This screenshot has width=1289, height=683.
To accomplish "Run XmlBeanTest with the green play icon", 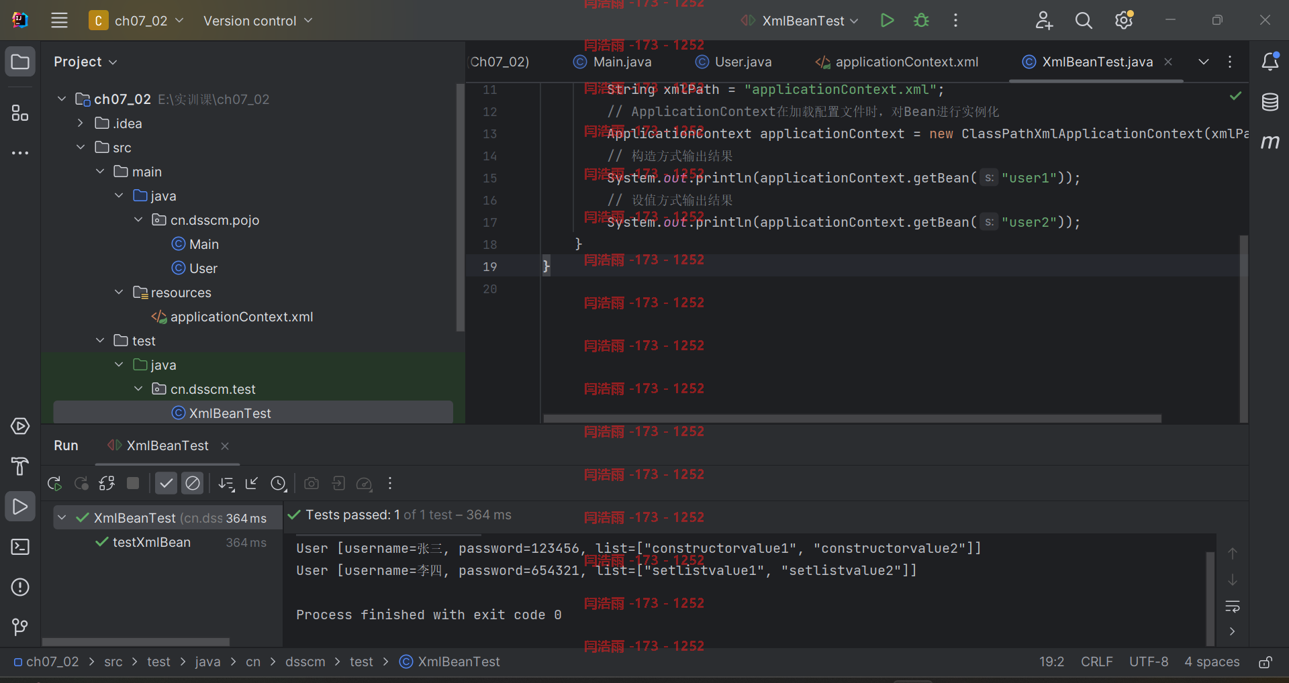I will [887, 20].
